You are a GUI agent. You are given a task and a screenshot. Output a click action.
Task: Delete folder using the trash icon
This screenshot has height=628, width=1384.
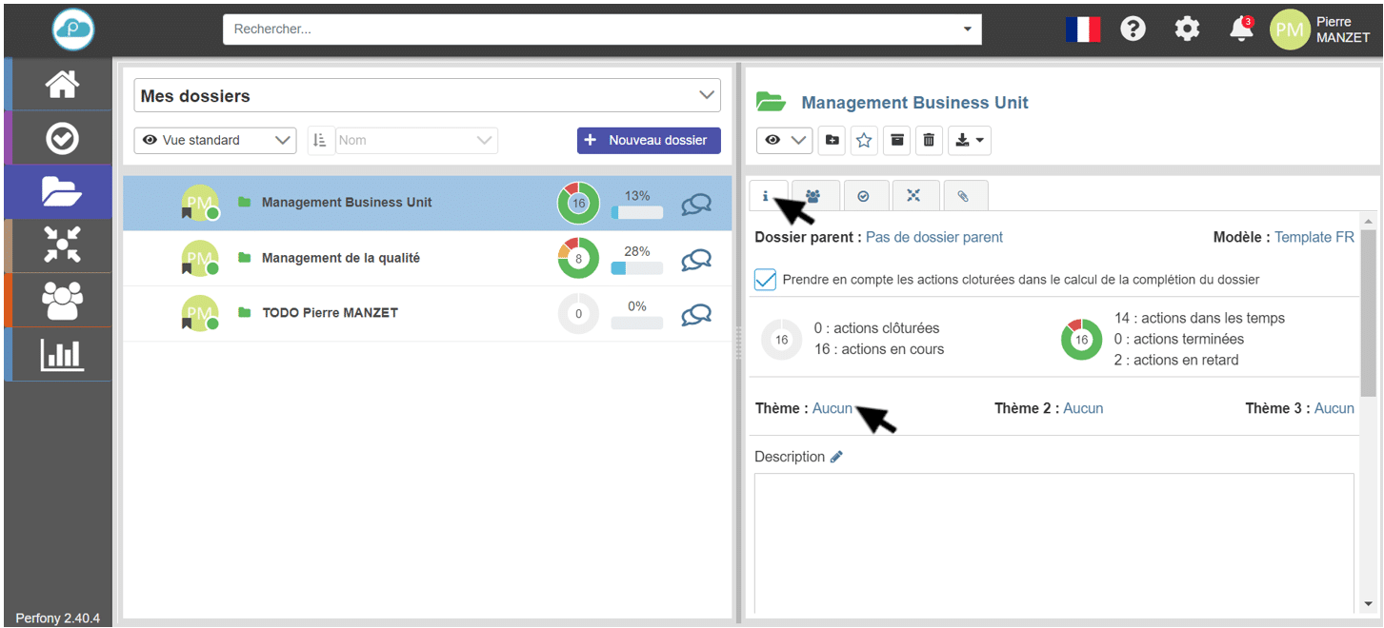pyautogui.click(x=929, y=141)
